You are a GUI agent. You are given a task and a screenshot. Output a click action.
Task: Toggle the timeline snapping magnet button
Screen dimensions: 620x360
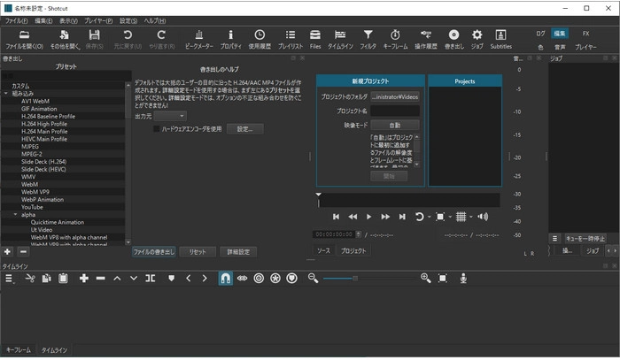click(225, 278)
